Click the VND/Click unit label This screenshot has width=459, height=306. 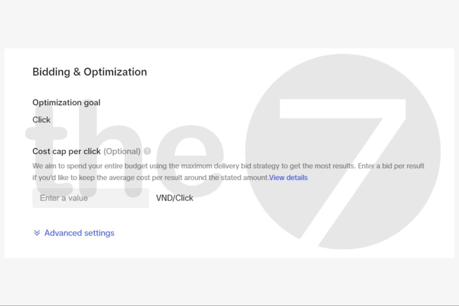174,198
